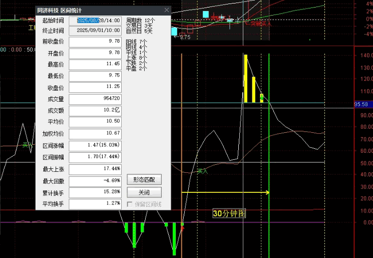Image resolution: width=373 pixels, height=258 pixels.
Task: Click the 突破买入 signal label
Action: [x=261, y=24]
